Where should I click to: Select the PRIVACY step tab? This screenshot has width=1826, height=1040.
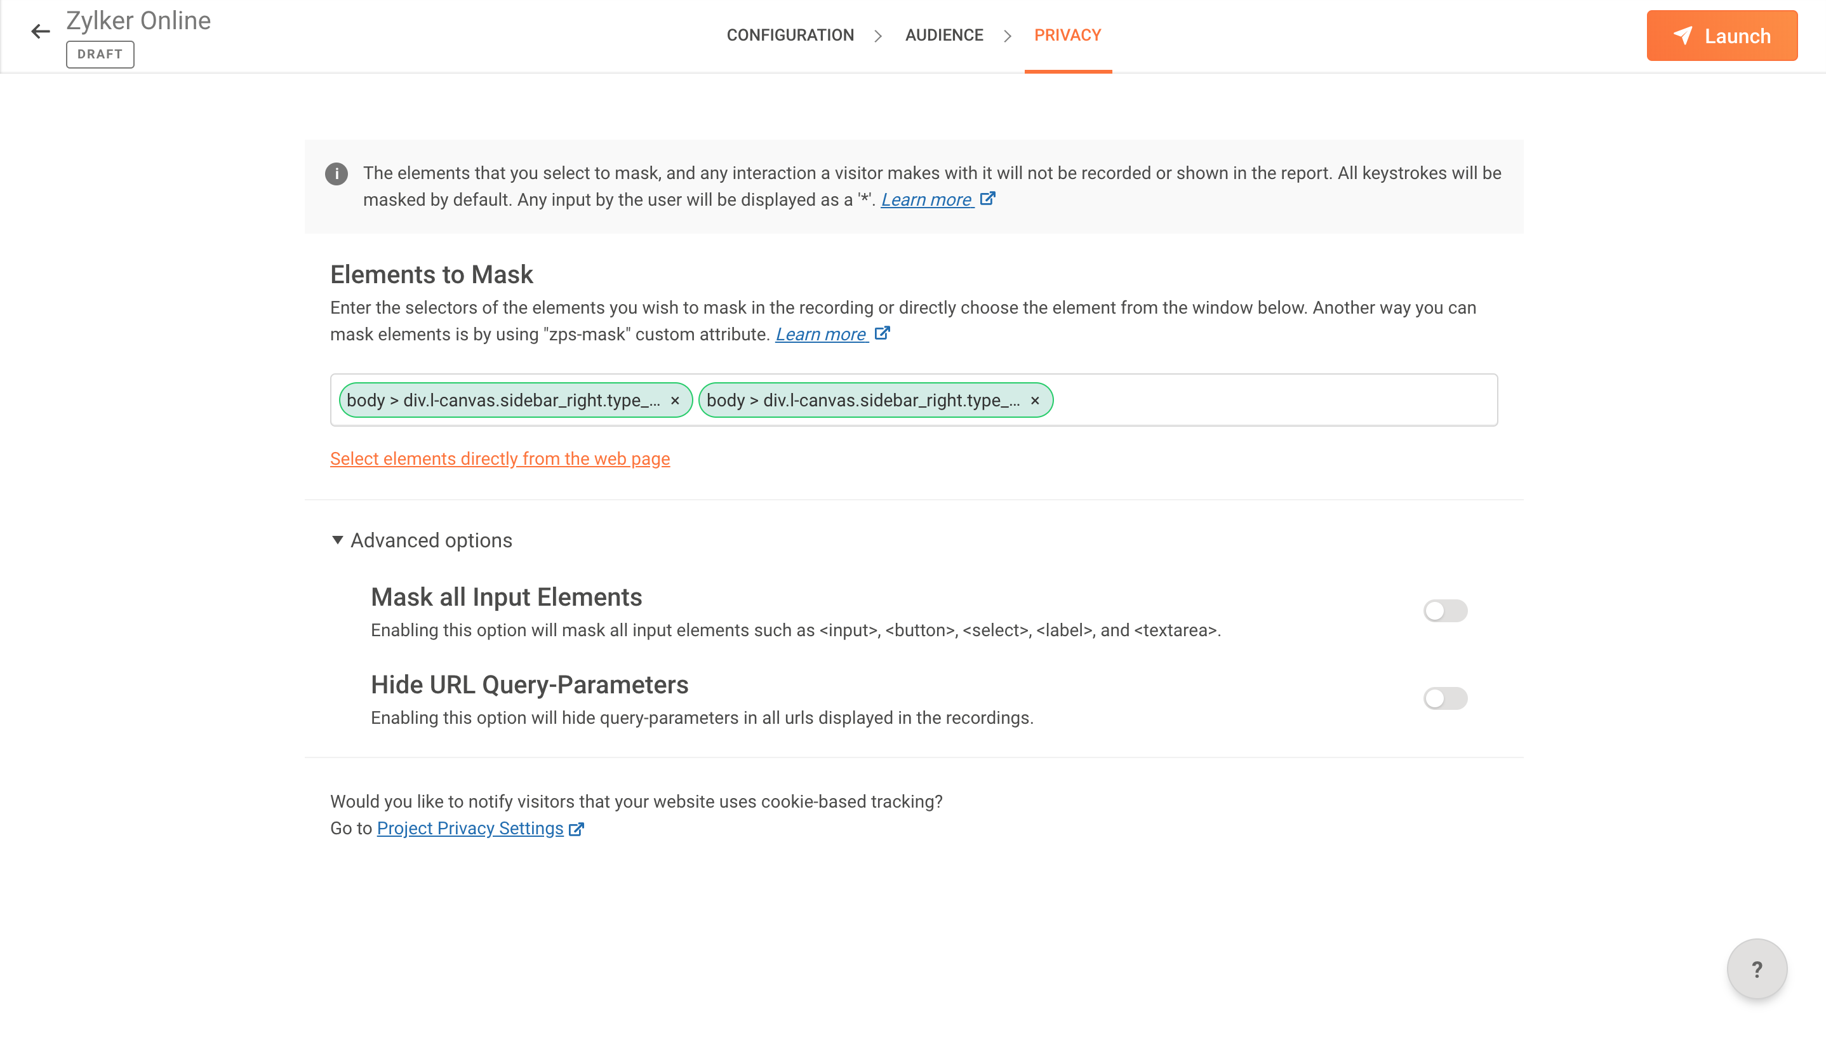coord(1068,35)
